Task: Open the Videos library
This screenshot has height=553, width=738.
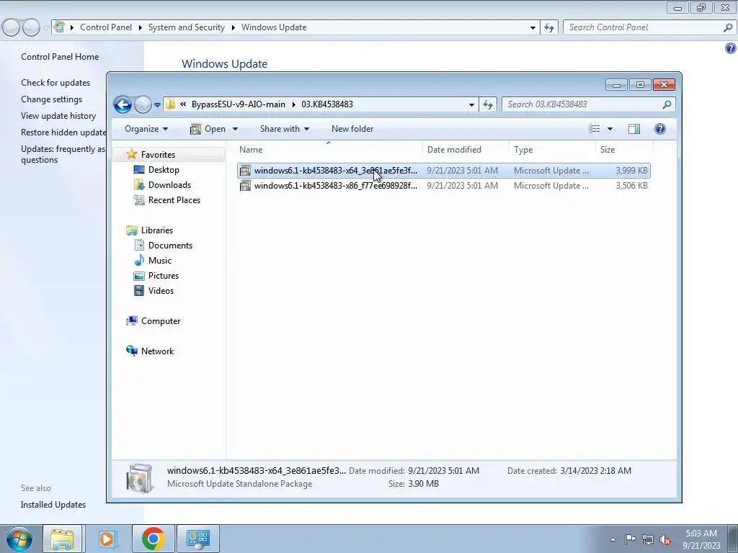Action: pos(161,291)
